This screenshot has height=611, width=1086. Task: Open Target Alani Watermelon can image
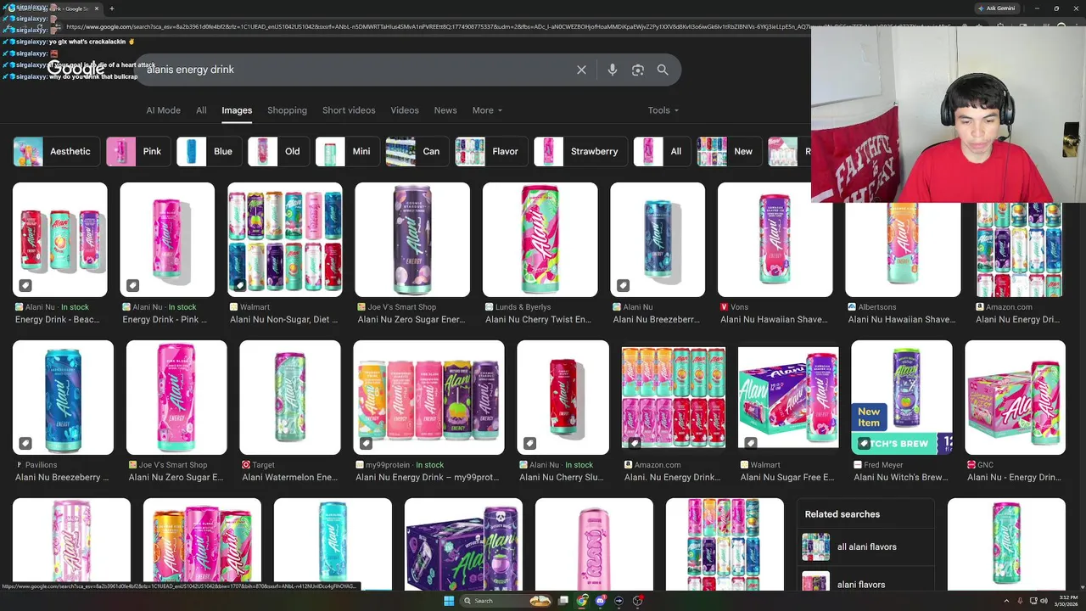pos(290,398)
